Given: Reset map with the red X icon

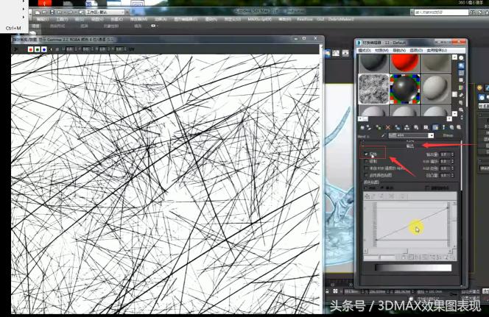Looking at the screenshot, I should [x=387, y=127].
